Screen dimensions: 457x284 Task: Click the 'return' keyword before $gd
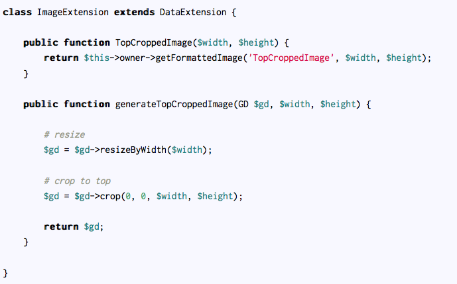point(61,226)
